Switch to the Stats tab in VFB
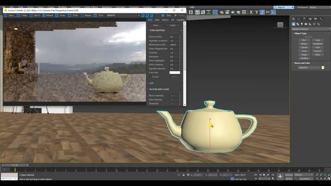This screenshot has width=331, height=186. click(x=157, y=20)
